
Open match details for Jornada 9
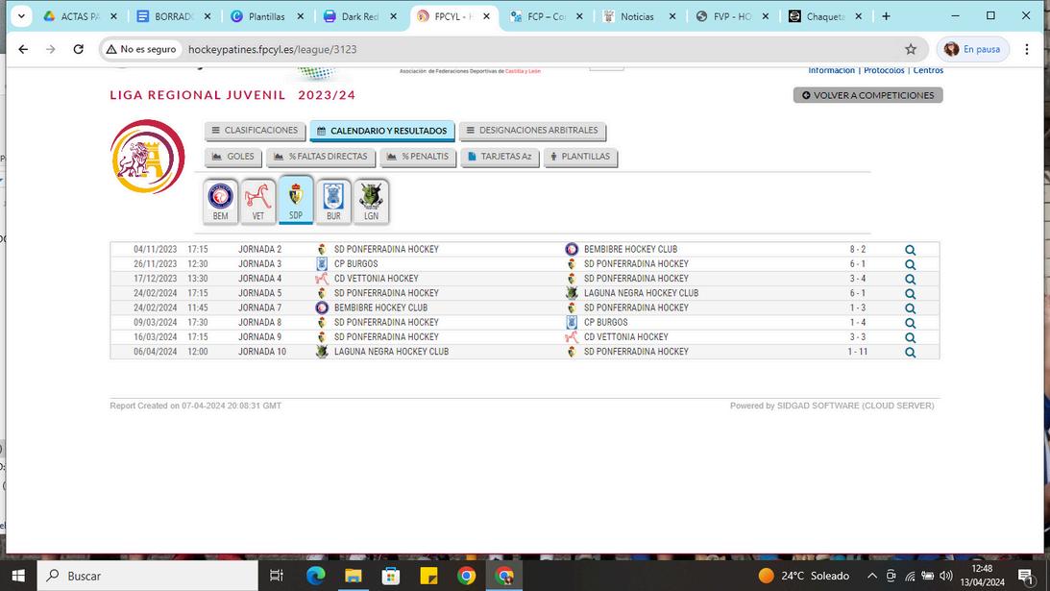click(x=910, y=337)
